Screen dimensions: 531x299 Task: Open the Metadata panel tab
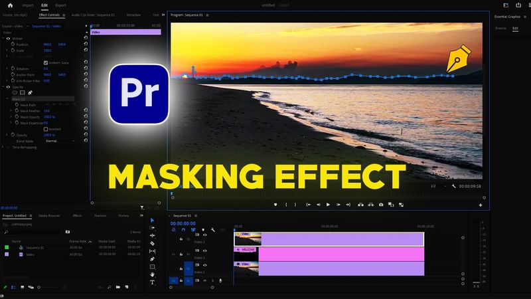(133, 15)
